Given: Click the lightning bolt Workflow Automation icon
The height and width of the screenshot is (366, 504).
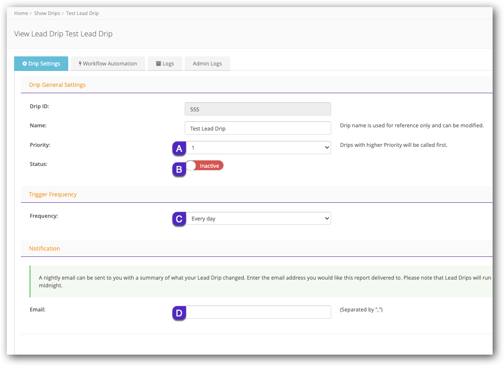Looking at the screenshot, I should coord(80,64).
